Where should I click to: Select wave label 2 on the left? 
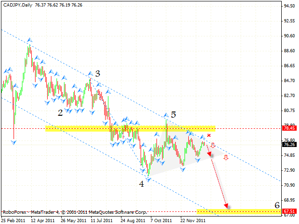click(60, 112)
